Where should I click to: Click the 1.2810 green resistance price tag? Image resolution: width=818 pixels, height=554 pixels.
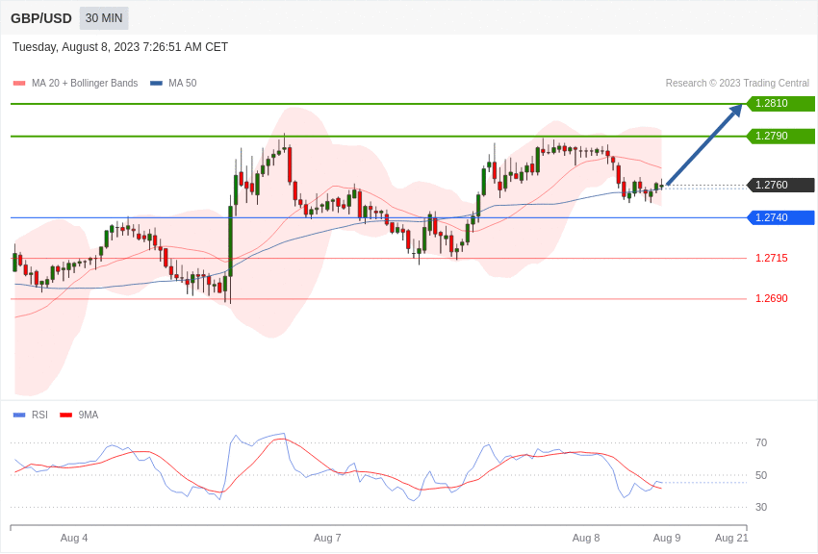click(780, 103)
